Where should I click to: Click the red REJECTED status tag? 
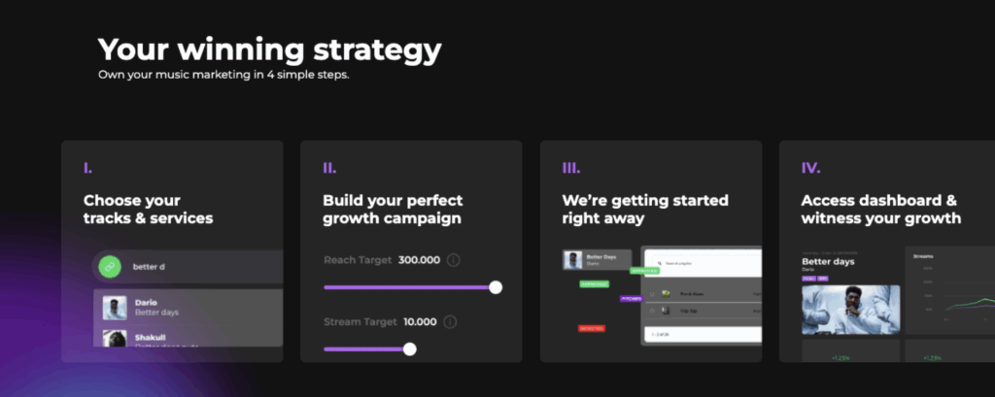point(592,328)
